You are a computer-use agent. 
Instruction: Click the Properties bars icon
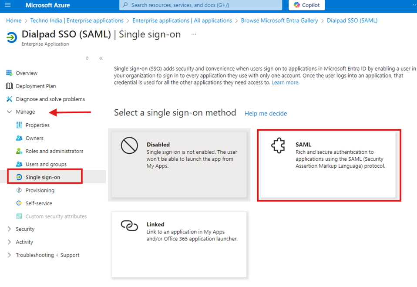tap(19, 125)
